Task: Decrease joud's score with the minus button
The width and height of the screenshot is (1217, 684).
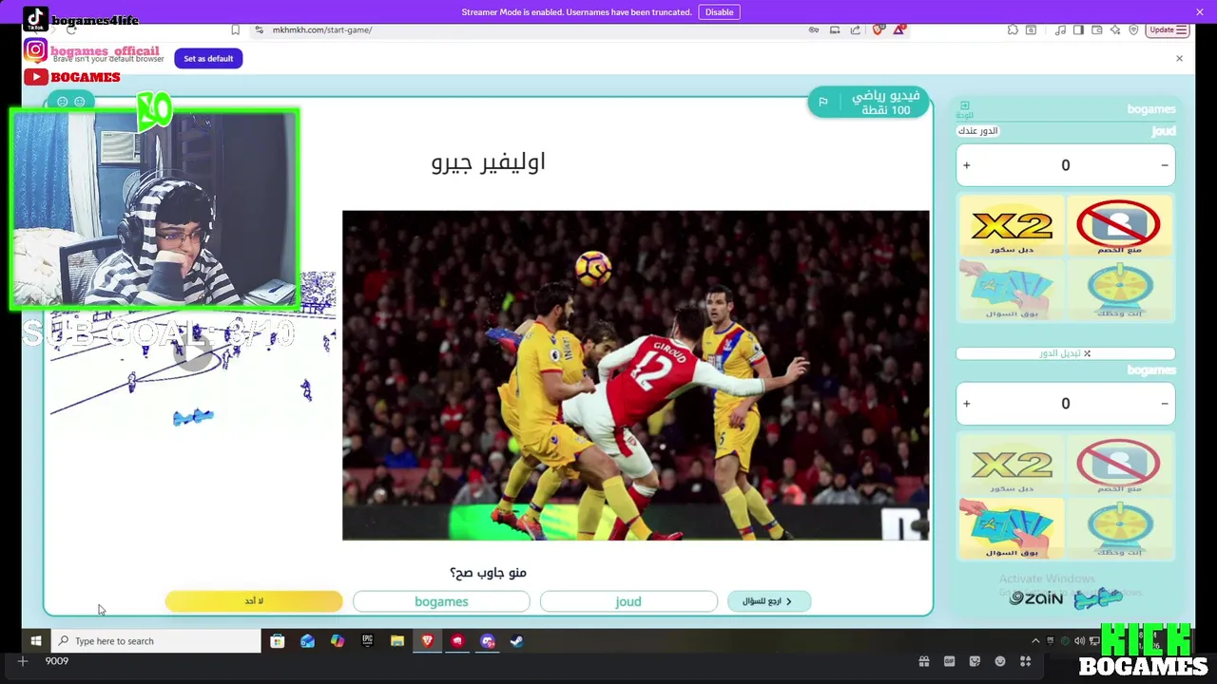Action: tap(1165, 165)
